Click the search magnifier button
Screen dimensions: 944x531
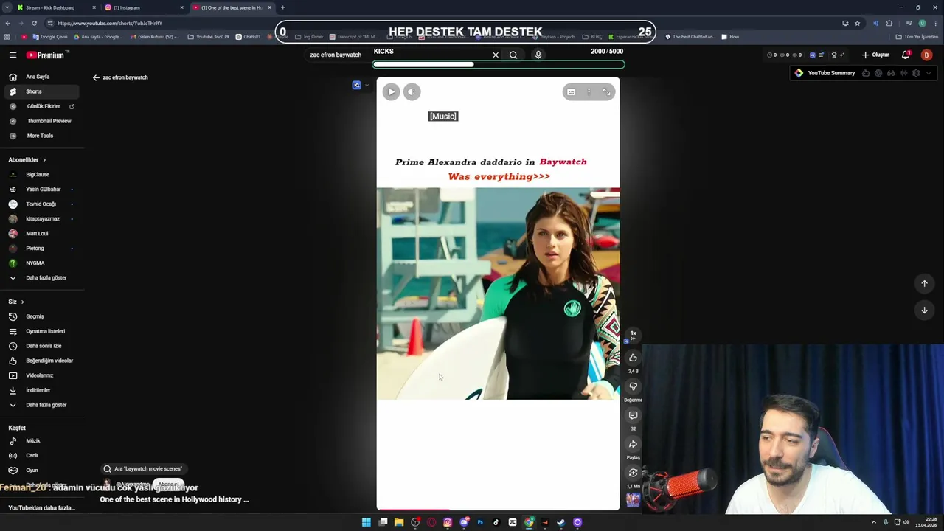(513, 55)
